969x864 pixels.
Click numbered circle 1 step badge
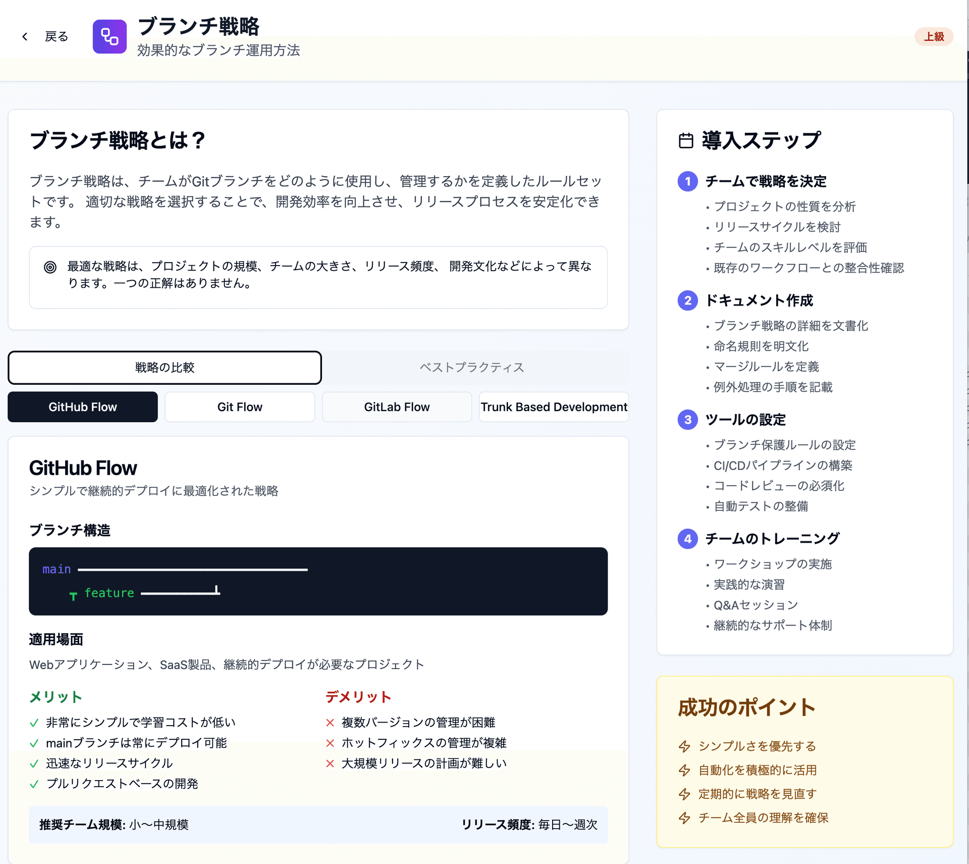(687, 181)
